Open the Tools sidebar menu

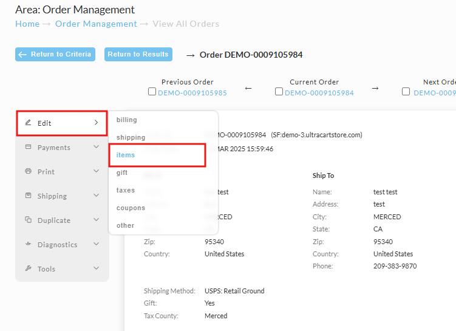pos(62,269)
